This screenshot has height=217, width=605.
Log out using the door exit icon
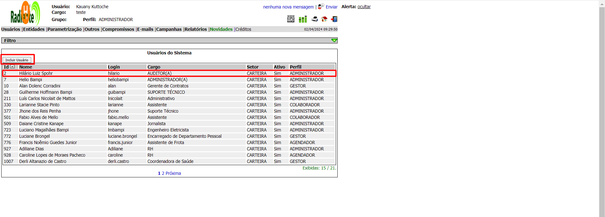pyautogui.click(x=334, y=19)
